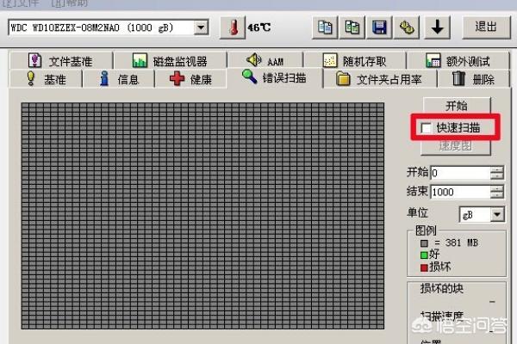
Task: Expand the 单位 unit gB dropdown
Action: click(x=497, y=213)
